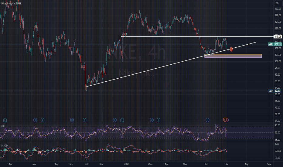Viewport: 283px width, 167px height.
Task: Open the dividend marker D after Nov
Action: pyautogui.click(x=114, y=120)
